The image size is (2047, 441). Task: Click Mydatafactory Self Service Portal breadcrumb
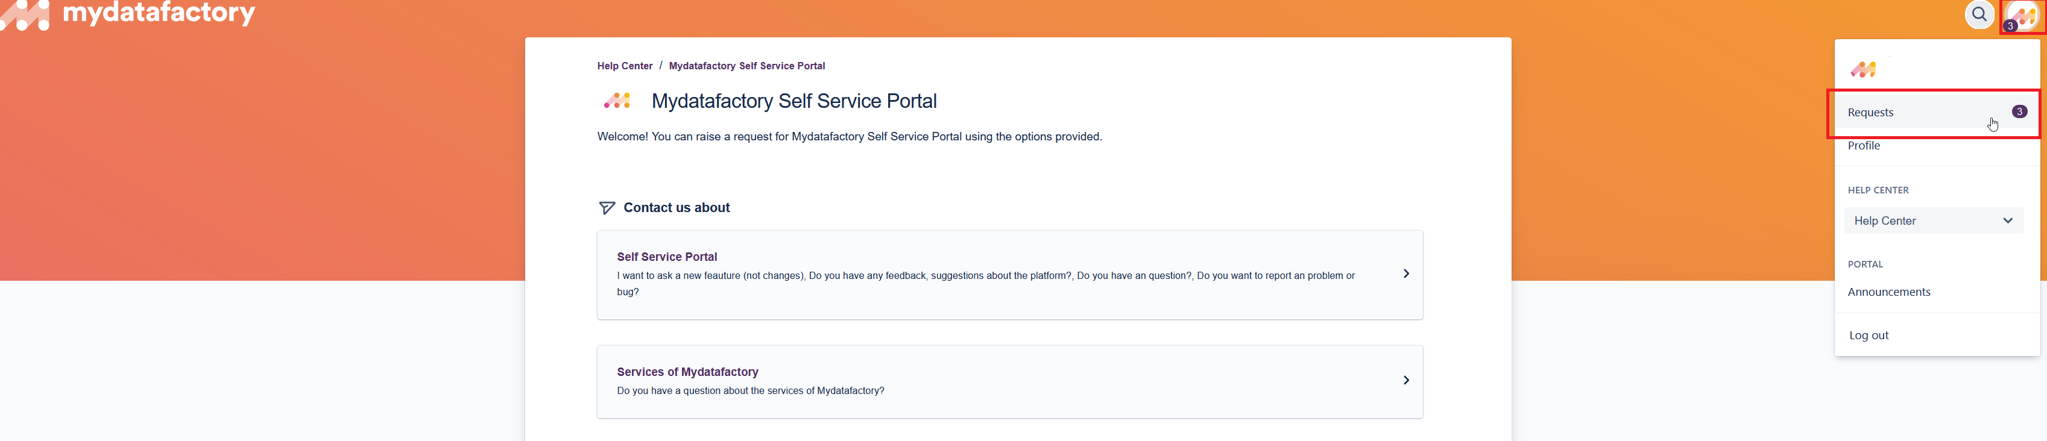click(x=746, y=66)
